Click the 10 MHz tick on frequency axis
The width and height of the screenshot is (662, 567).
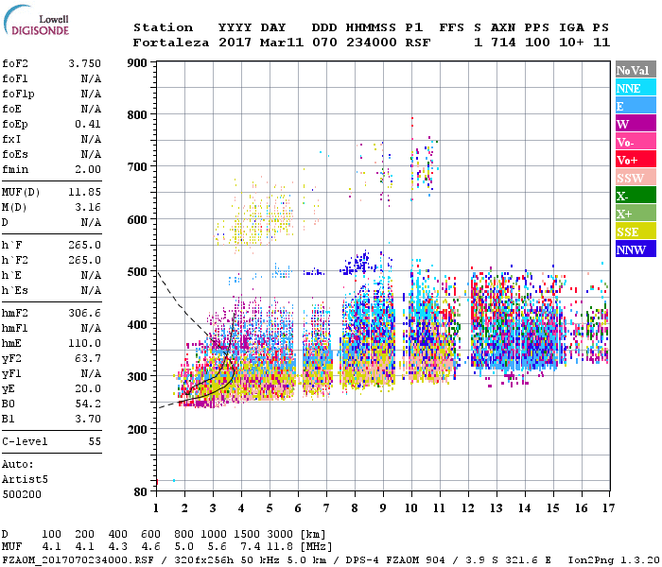[411, 508]
